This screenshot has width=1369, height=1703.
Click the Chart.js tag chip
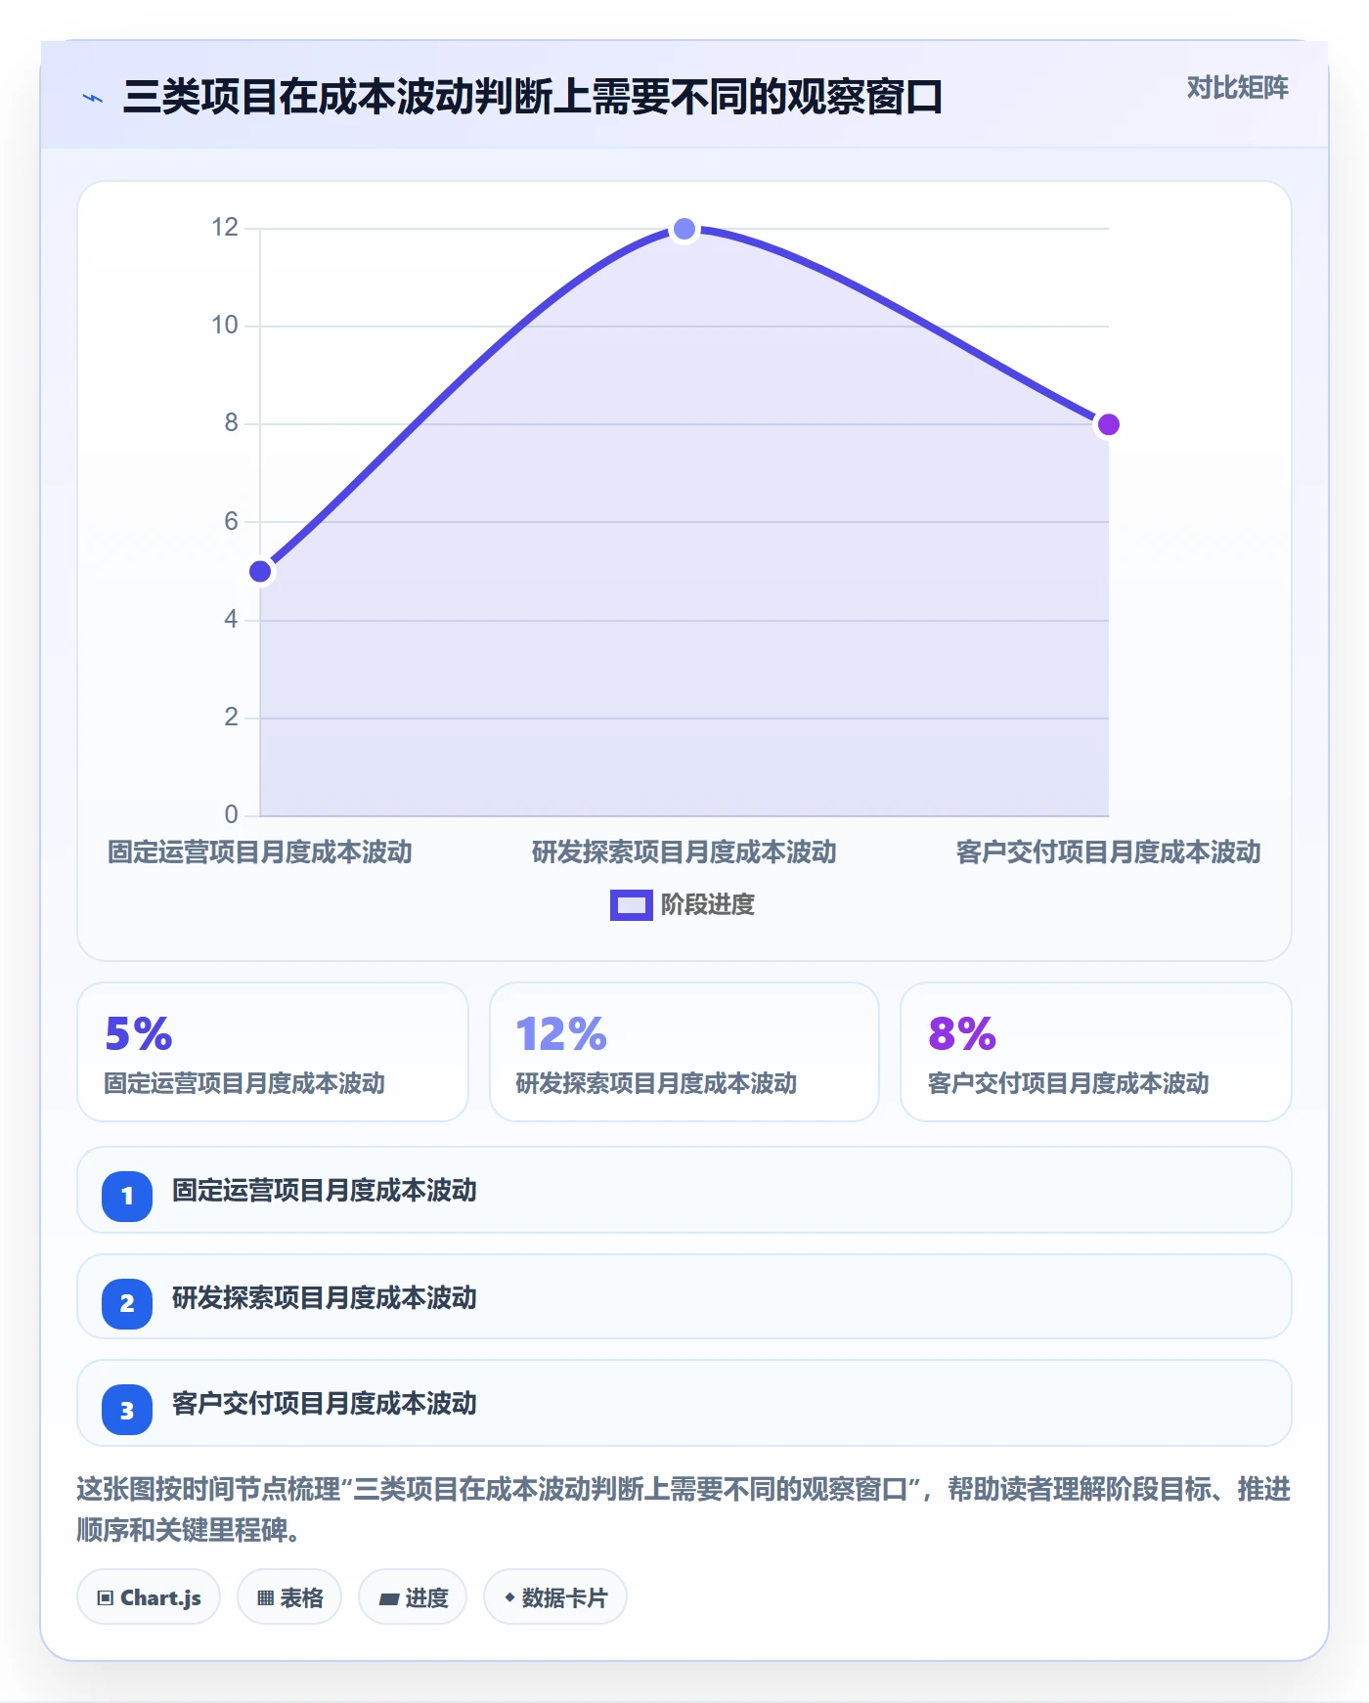pyautogui.click(x=149, y=1597)
